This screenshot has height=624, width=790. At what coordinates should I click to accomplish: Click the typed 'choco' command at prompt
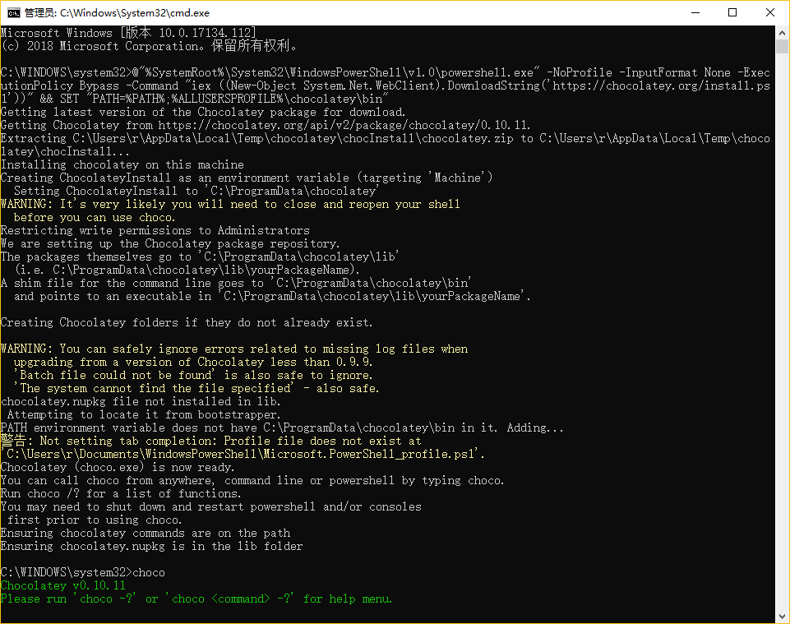tap(148, 572)
